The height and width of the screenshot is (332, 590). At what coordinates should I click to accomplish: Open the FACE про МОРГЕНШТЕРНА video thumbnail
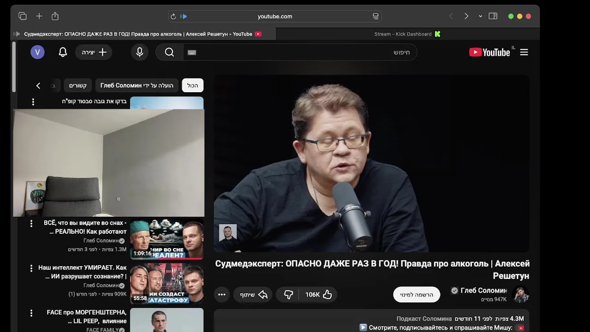pos(167,320)
